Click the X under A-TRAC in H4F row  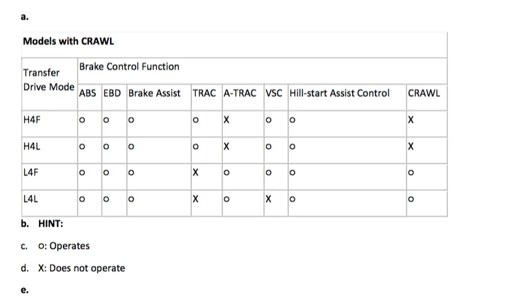(227, 121)
